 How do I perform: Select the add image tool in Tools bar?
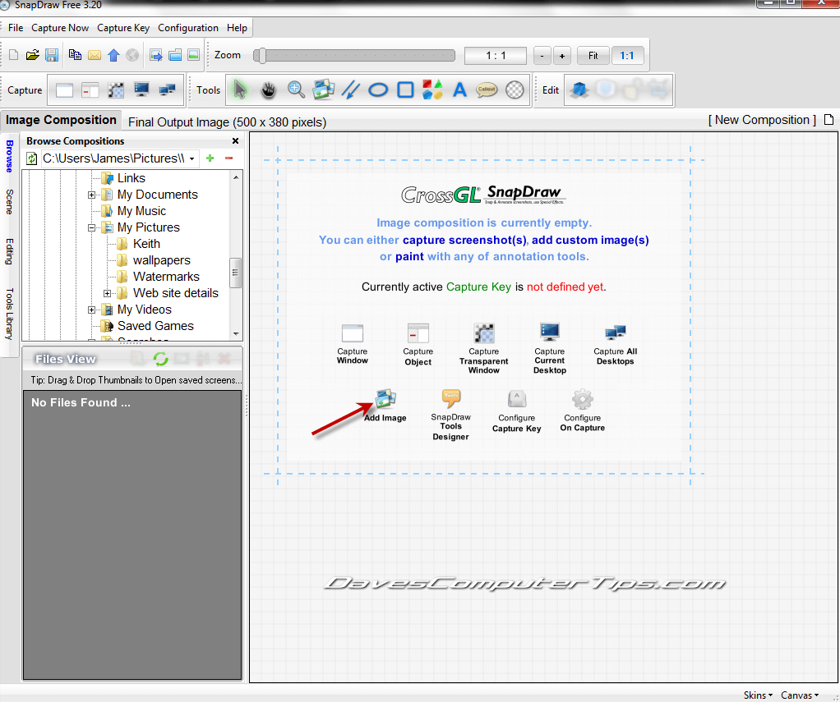click(324, 89)
